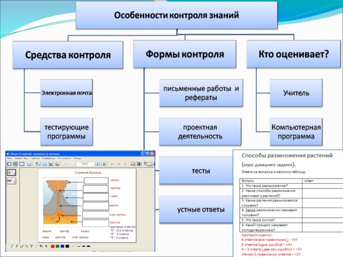343x257 pixels.
Task: Choose the thinnest line width
Action: pos(74,246)
